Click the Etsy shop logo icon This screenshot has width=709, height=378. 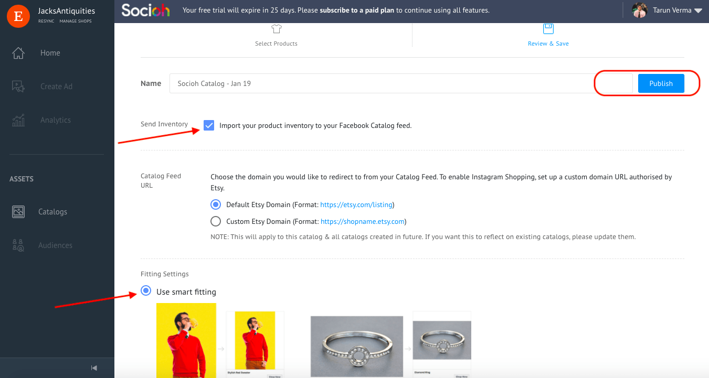point(18,16)
